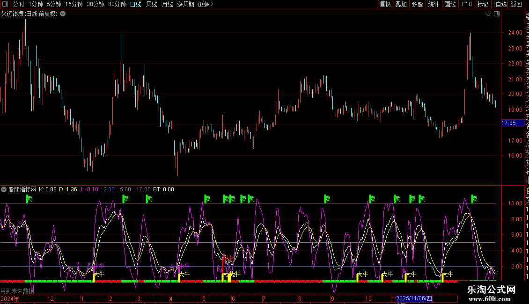Select the 分时 intraday tab

[18, 4]
